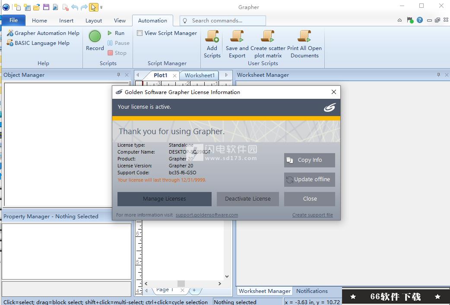Viewport: 450px width, 305px height.
Task: Redo the last action
Action: pyautogui.click(x=84, y=7)
